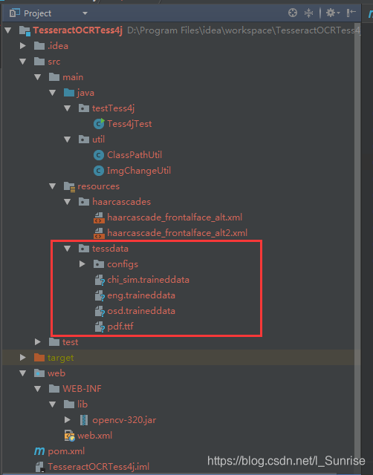Click the ClassPathUtil class icon
The width and height of the screenshot is (373, 475).
99,155
